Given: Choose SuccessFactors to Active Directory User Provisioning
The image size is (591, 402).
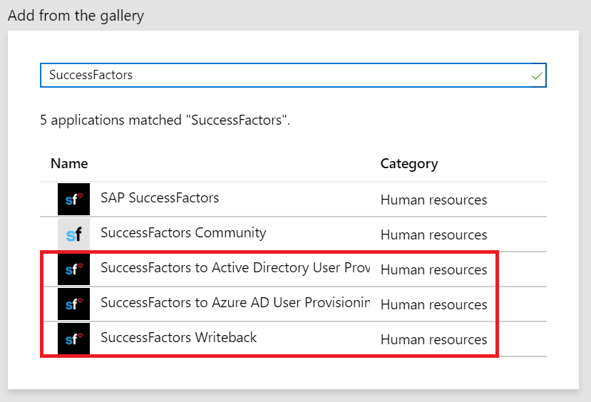Looking at the screenshot, I should [235, 268].
